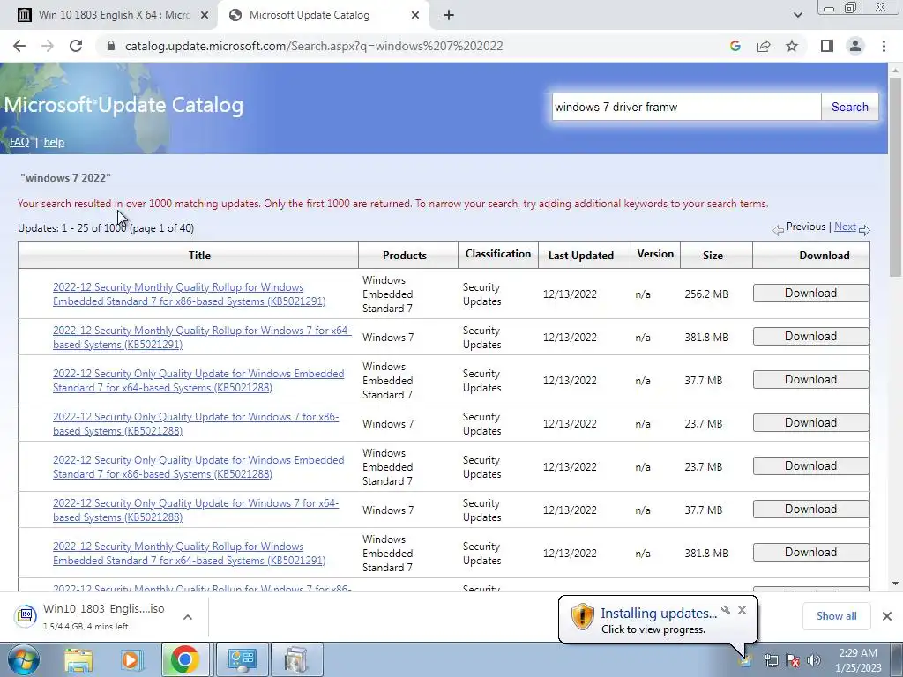Open KB5021288 Embedded Standard 7 x86 update link
Screen dimensions: 903x677
[x=198, y=467]
